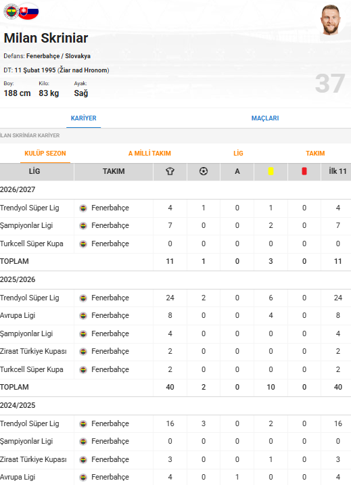
Task: Click the 2024/2025 season heading
Action: (x=18, y=405)
